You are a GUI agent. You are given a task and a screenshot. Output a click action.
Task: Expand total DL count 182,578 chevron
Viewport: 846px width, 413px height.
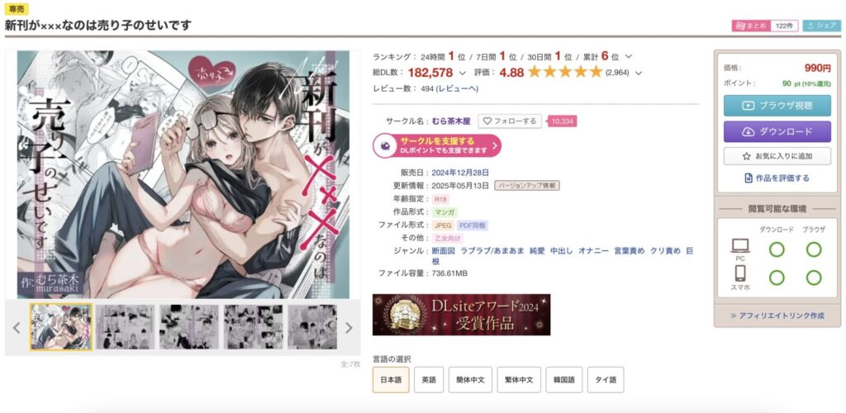point(462,73)
